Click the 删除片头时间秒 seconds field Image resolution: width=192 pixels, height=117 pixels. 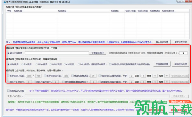click(x=29, y=82)
